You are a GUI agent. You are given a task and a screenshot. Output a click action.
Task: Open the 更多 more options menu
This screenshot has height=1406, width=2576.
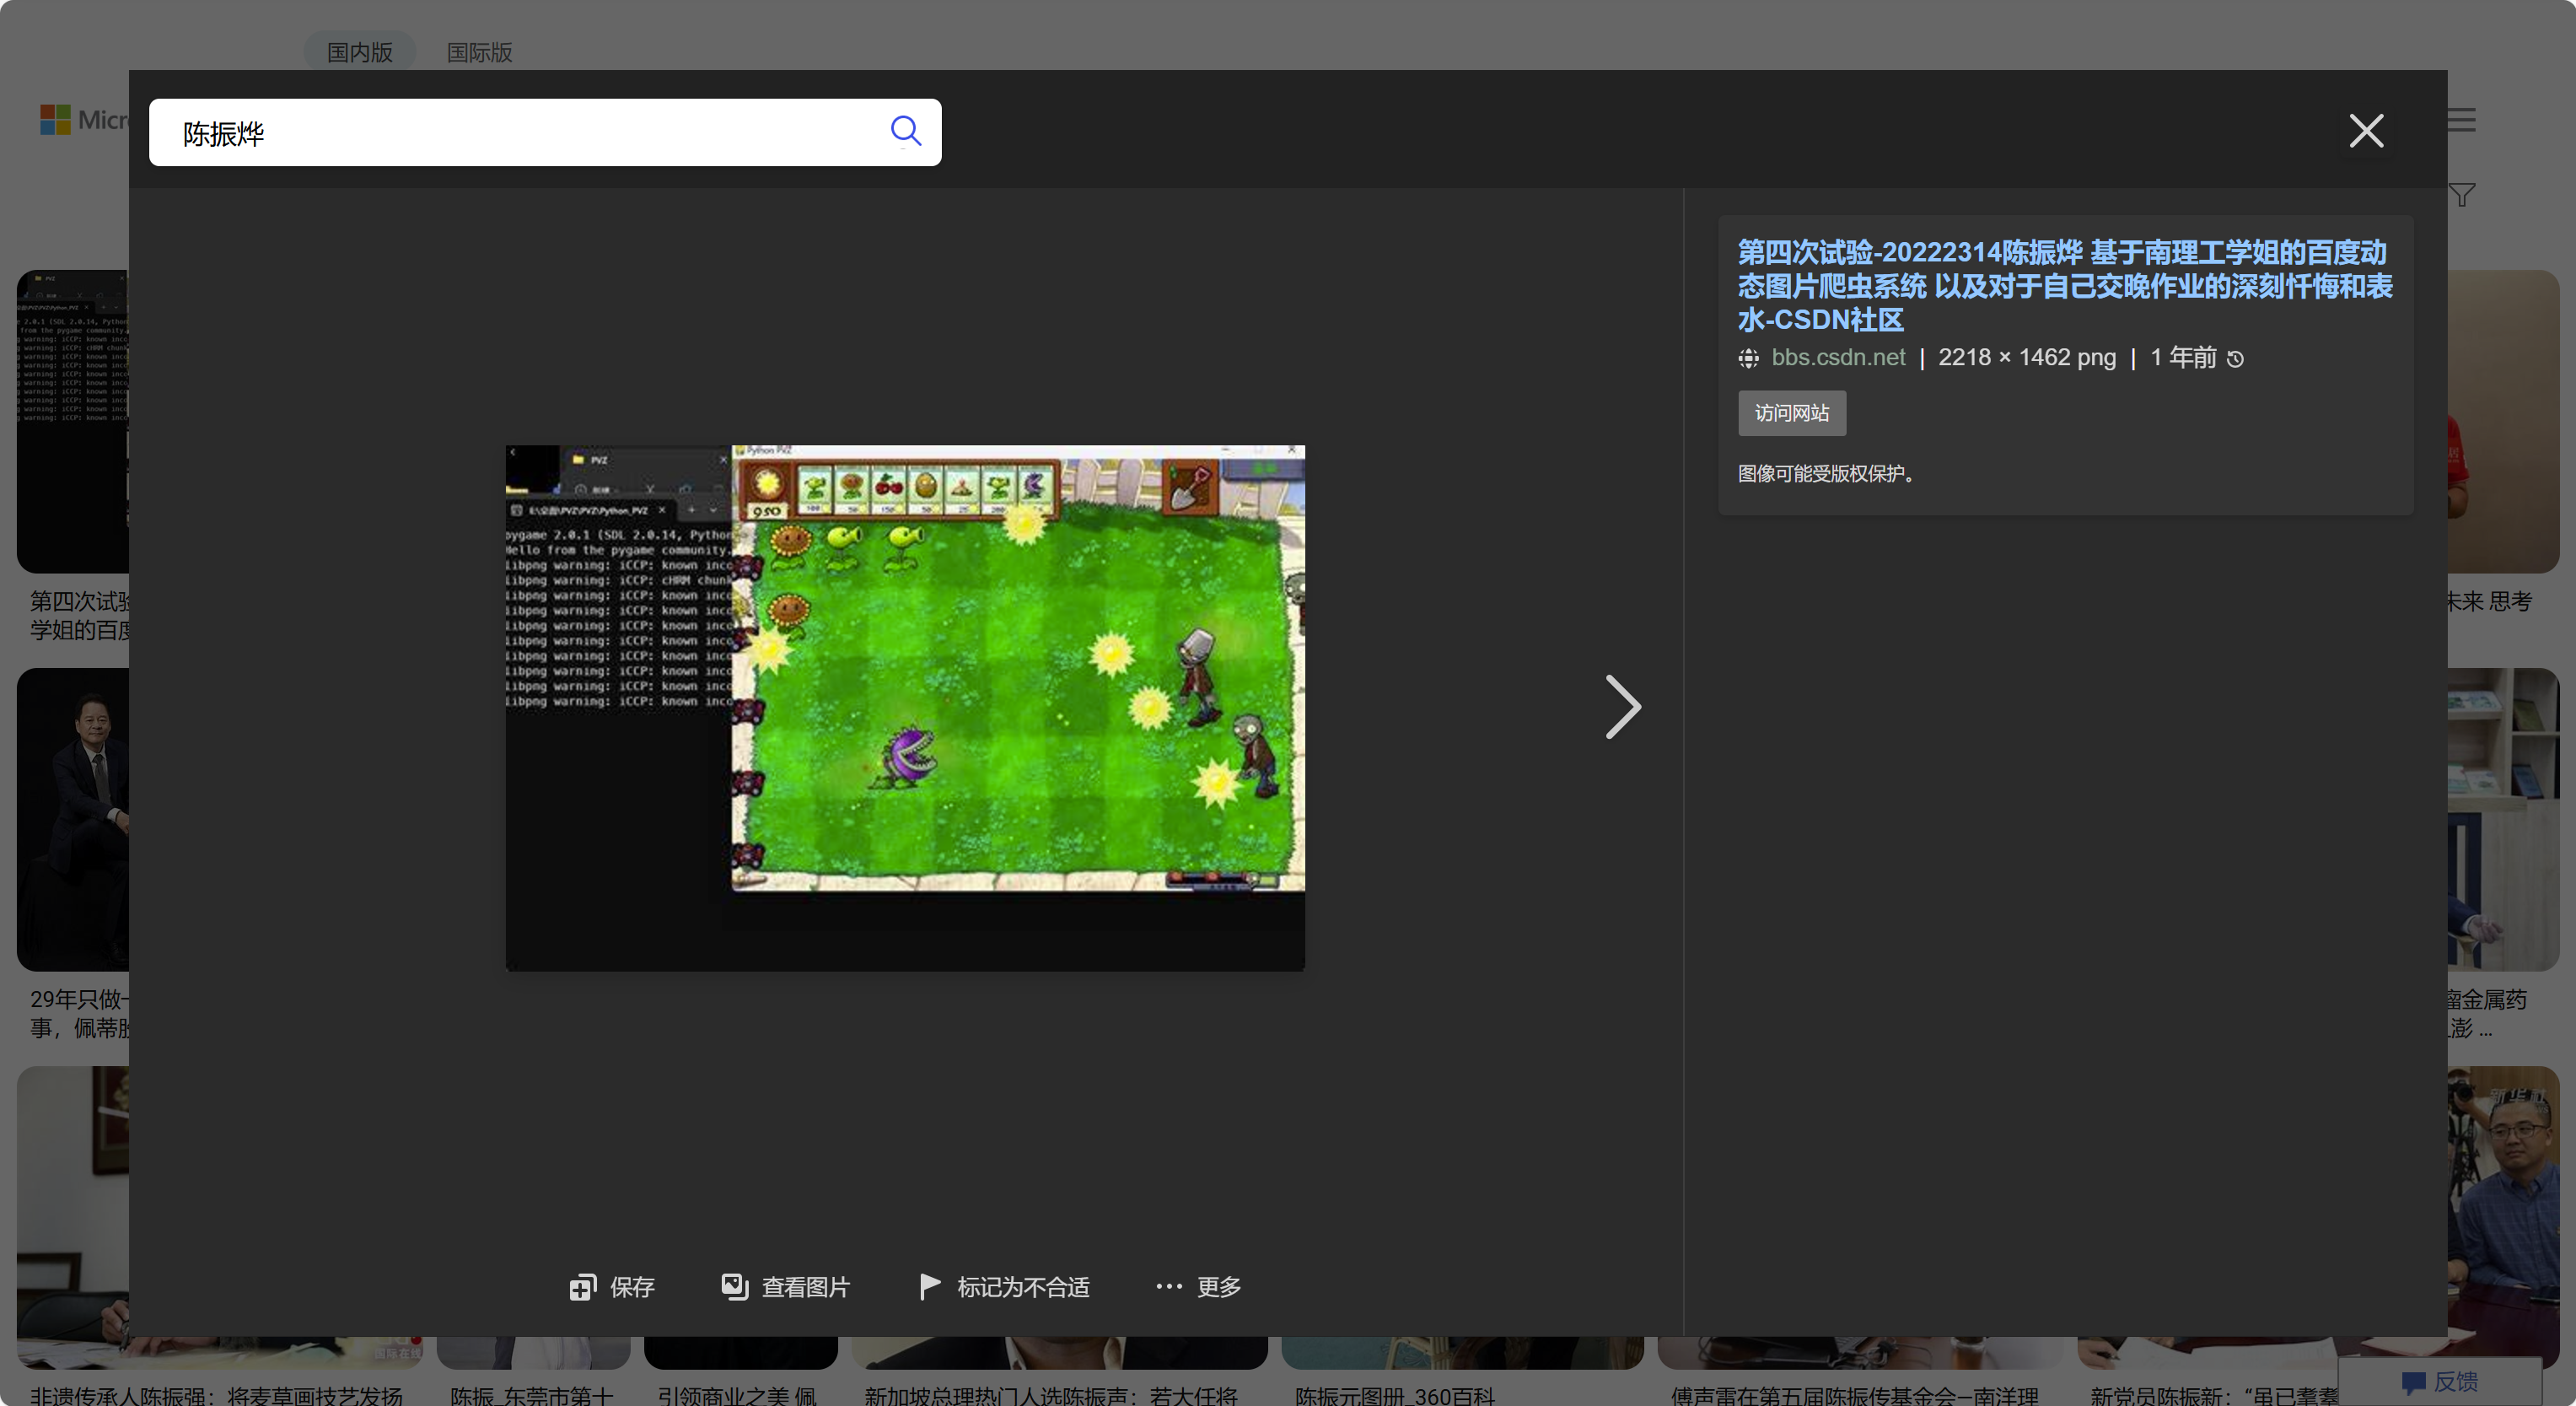pyautogui.click(x=1198, y=1287)
